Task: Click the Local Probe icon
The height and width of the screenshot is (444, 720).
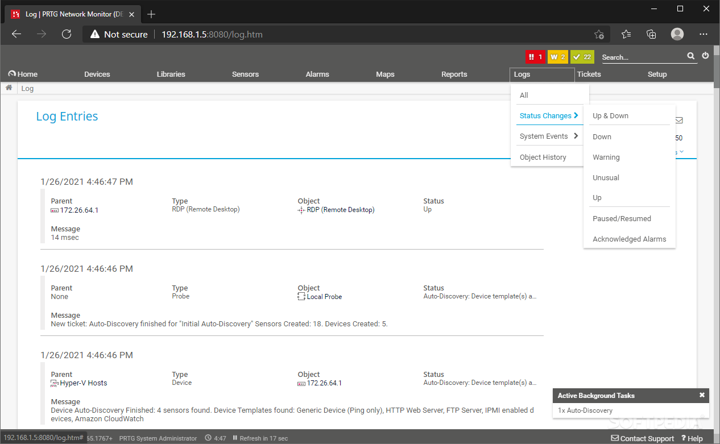Action: 301,297
